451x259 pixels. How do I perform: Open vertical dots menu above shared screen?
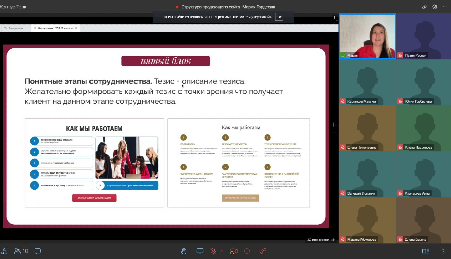click(334, 17)
